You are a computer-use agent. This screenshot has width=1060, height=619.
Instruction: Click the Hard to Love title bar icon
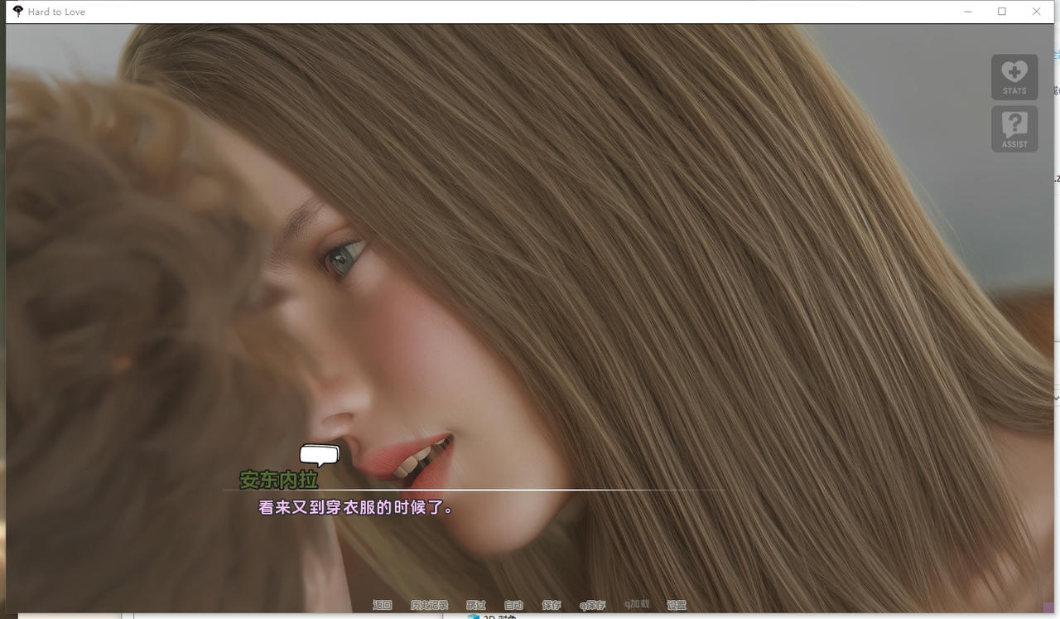click(x=16, y=11)
